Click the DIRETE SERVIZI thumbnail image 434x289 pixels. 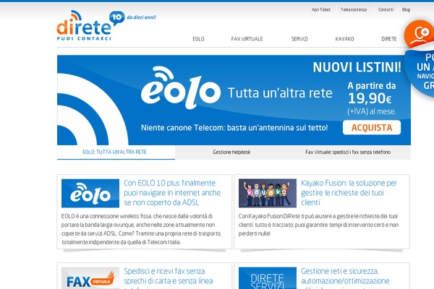coord(268,278)
